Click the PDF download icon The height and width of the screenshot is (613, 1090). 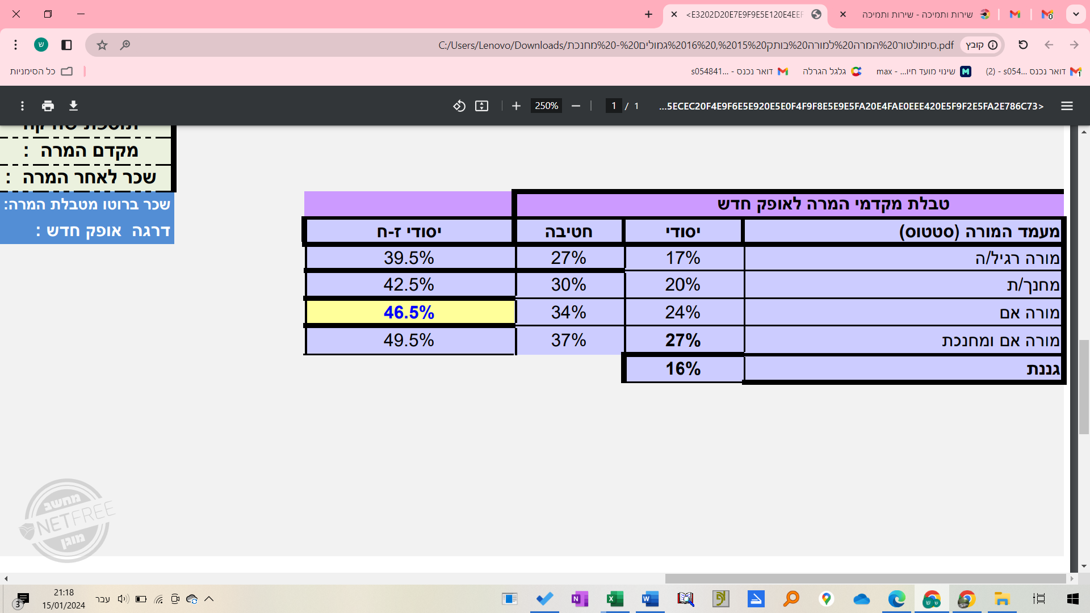tap(73, 106)
